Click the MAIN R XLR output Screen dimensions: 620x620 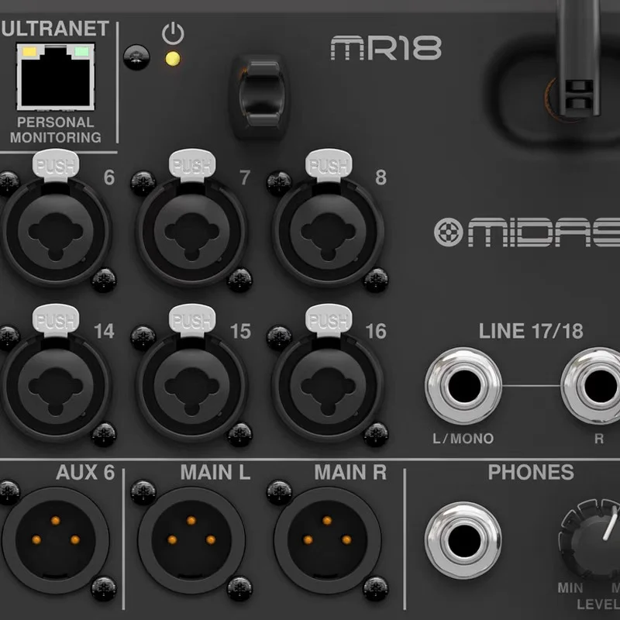(327, 540)
